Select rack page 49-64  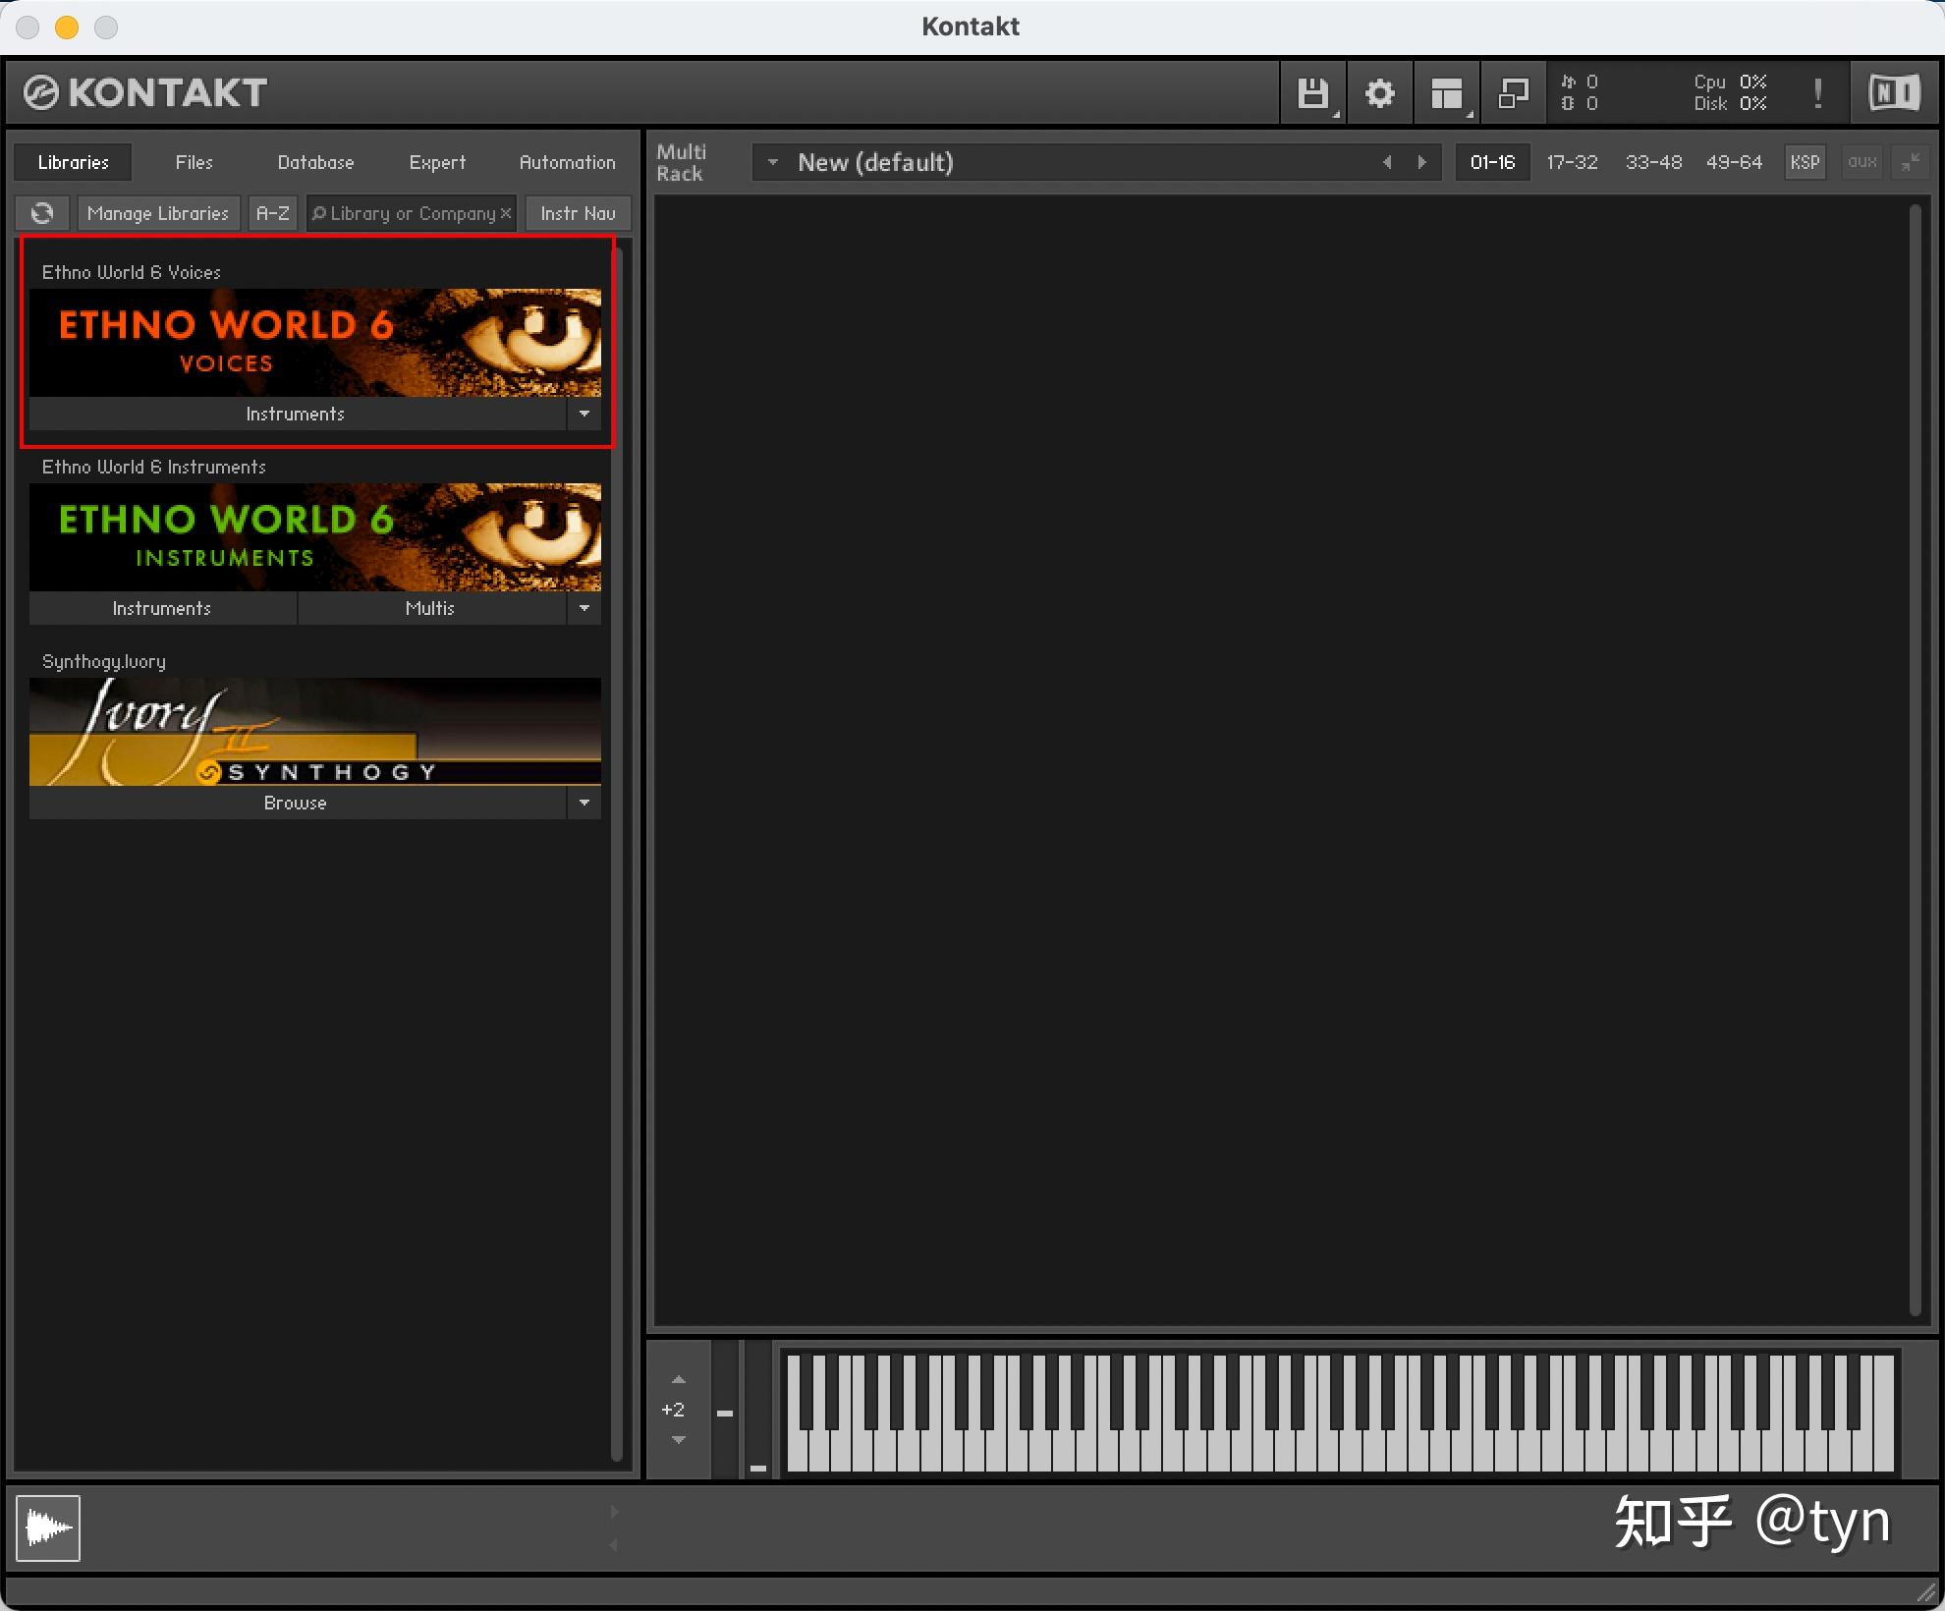coord(1734,162)
